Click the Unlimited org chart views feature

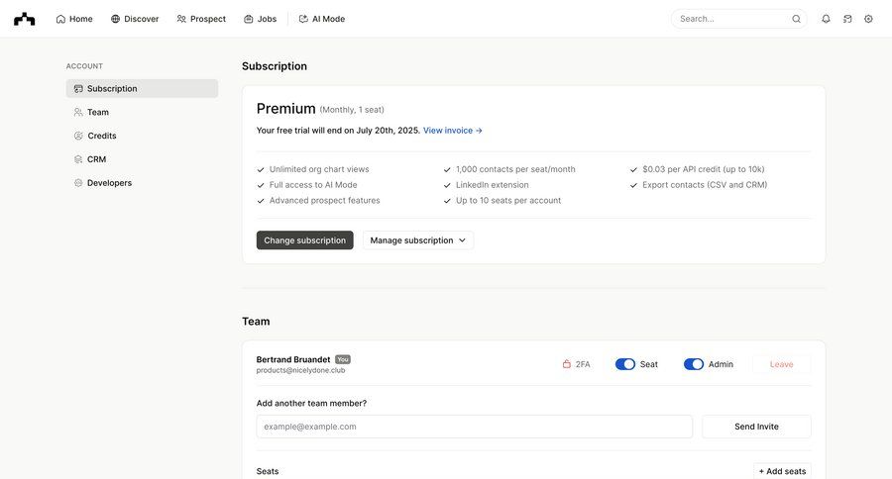click(x=319, y=169)
